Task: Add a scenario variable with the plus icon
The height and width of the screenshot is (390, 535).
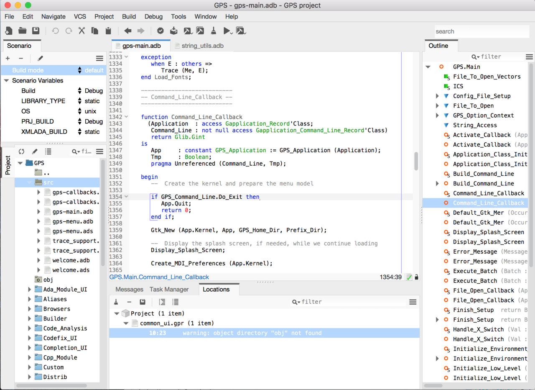Action: coord(8,59)
